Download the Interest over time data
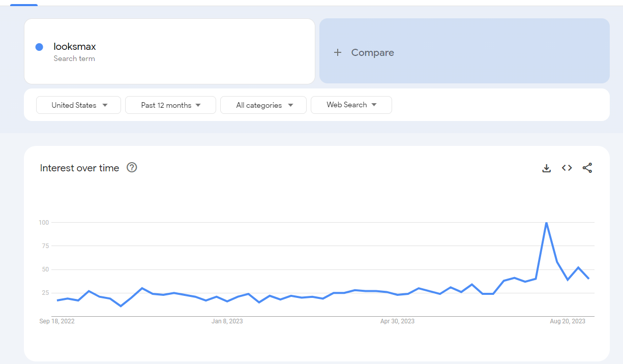The image size is (623, 364). [547, 168]
